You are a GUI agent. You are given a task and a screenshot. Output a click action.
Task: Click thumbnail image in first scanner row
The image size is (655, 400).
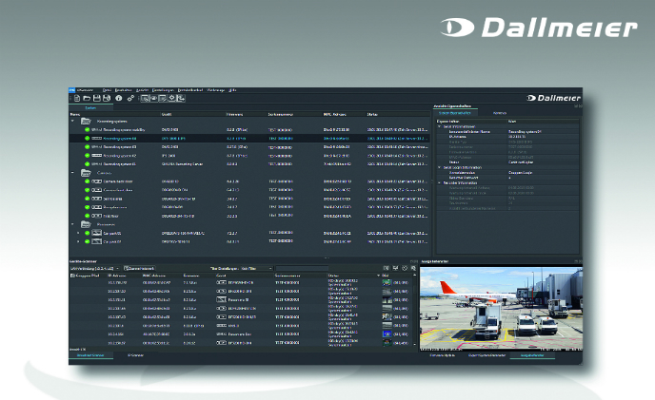click(x=387, y=283)
